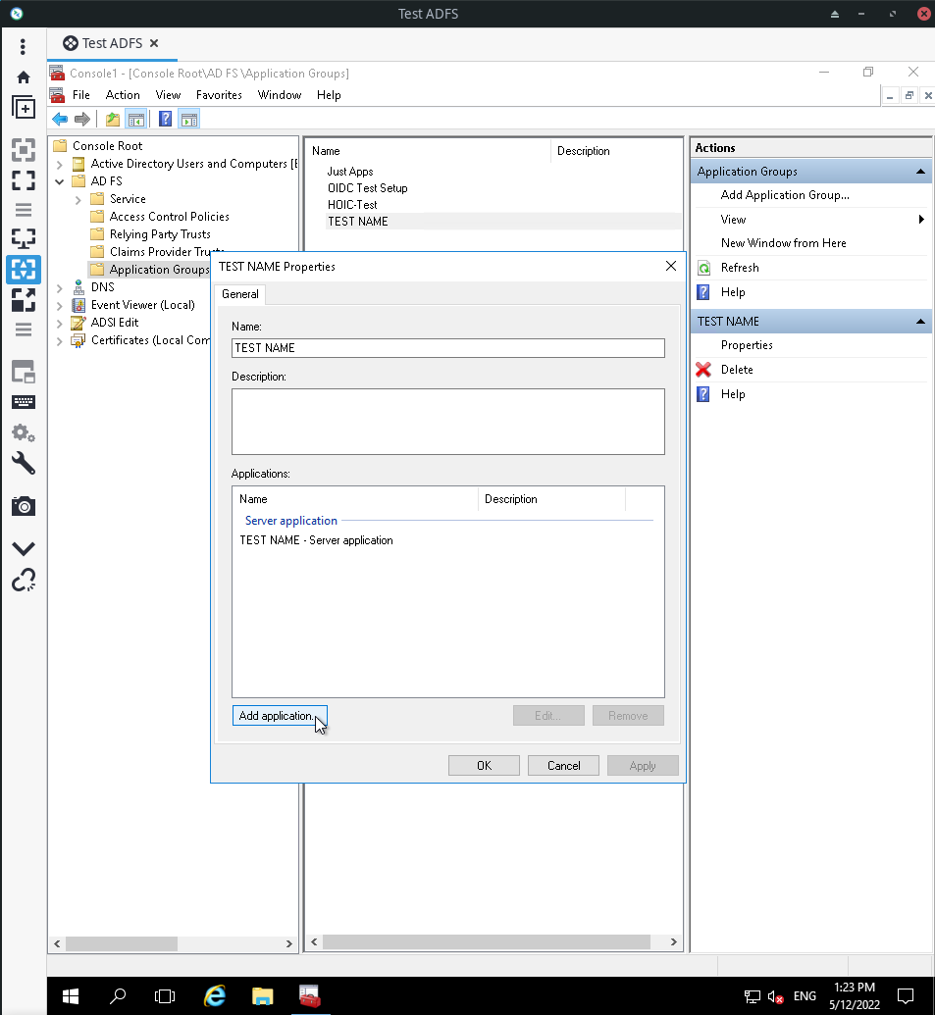Click the taskbar search magnifier
Viewport: 935px width, 1015px height.
(118, 996)
